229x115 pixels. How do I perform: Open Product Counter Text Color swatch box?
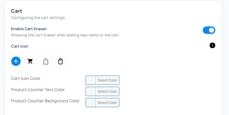point(91,91)
